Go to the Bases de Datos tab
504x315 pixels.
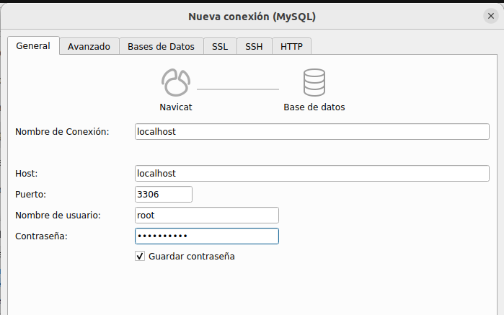click(161, 47)
